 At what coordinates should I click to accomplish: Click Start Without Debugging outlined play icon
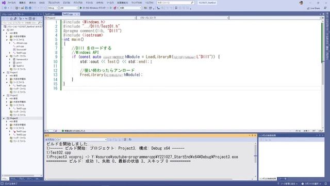pyautogui.click(x=111, y=8)
